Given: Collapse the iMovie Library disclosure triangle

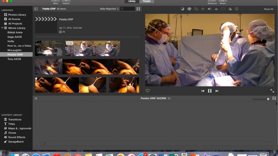Looking at the screenshot, I should point(2,28).
